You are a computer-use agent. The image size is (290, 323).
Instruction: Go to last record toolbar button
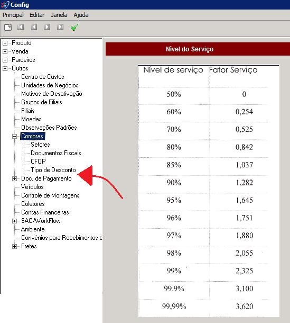coord(60,27)
